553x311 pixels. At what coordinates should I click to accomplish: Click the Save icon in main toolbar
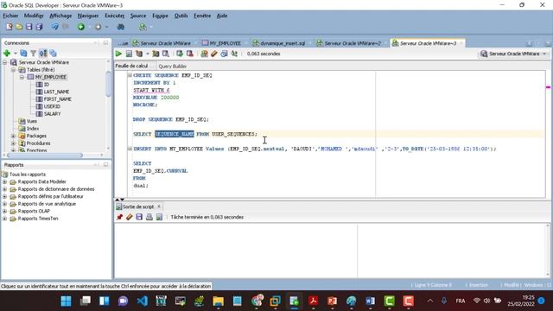pos(29,27)
